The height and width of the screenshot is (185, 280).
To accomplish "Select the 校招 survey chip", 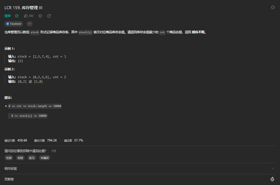I will (x=20, y=158).
